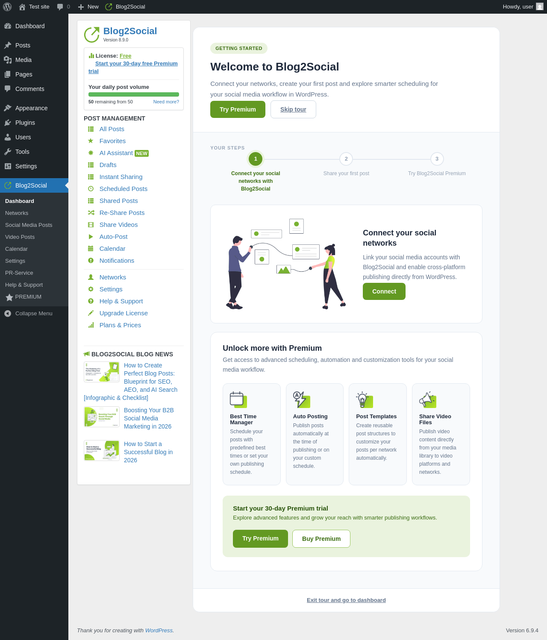Click the Skip tour button
Viewport: 547px width, 640px height.
(x=293, y=109)
